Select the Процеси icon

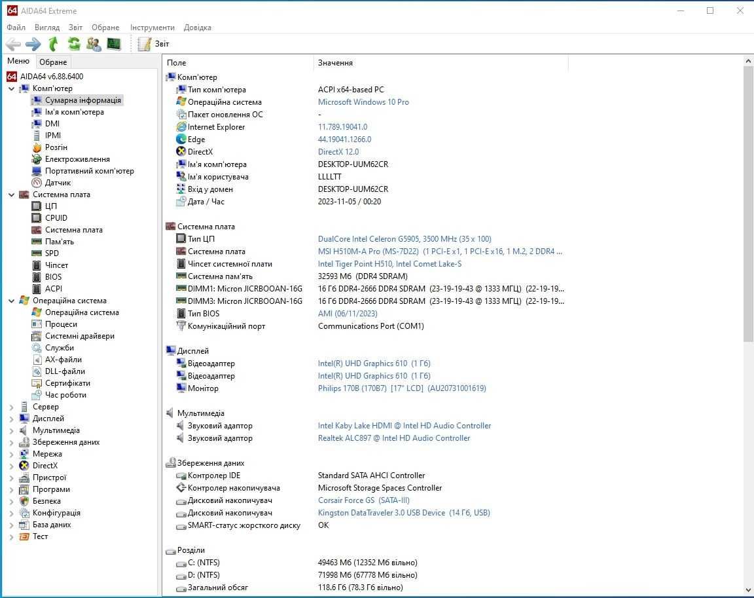point(37,324)
